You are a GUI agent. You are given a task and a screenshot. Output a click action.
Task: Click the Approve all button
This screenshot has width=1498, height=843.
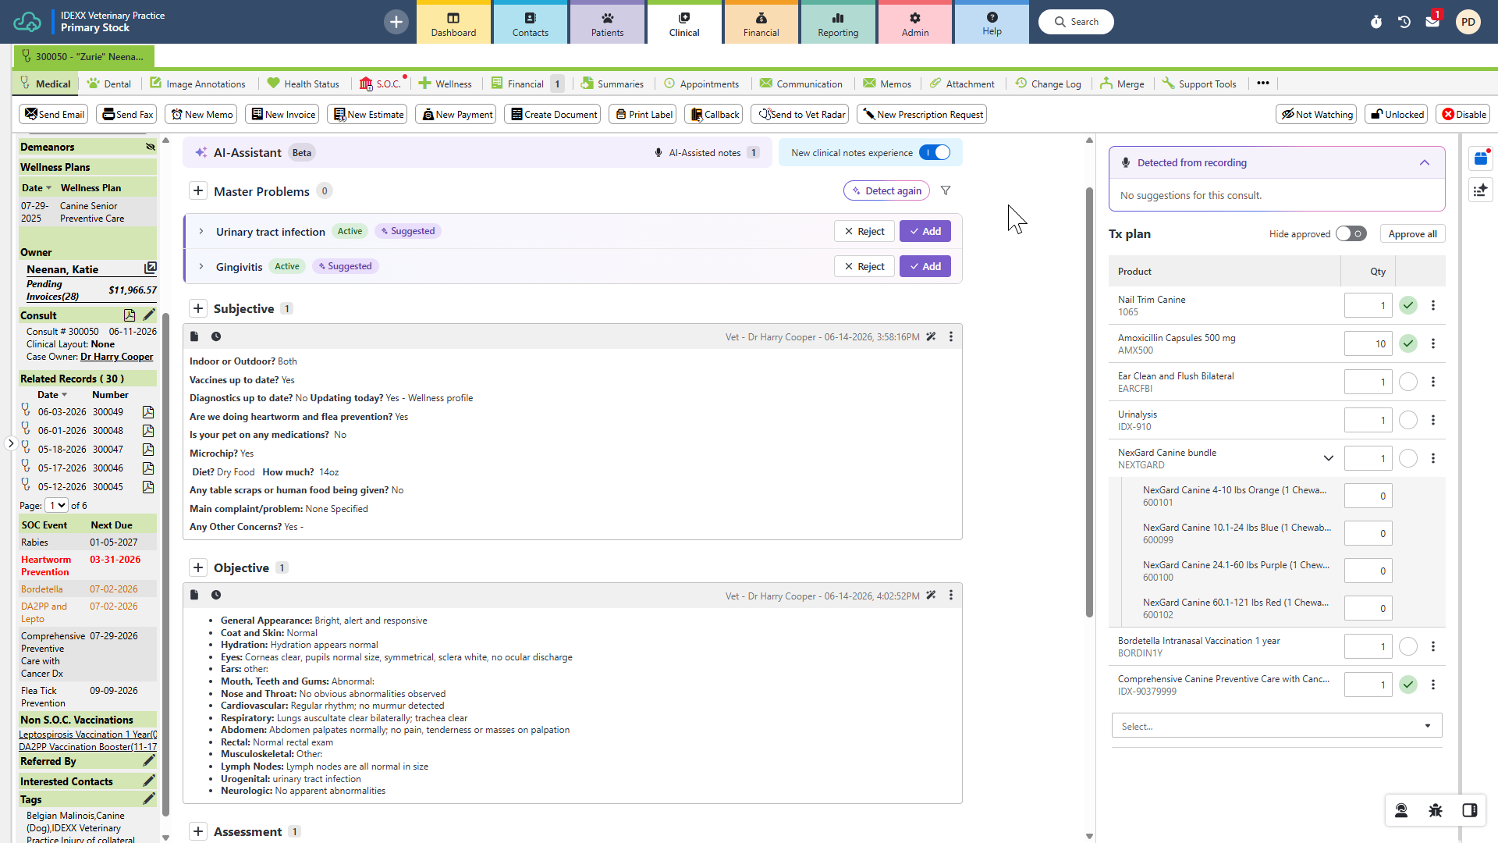(x=1412, y=234)
